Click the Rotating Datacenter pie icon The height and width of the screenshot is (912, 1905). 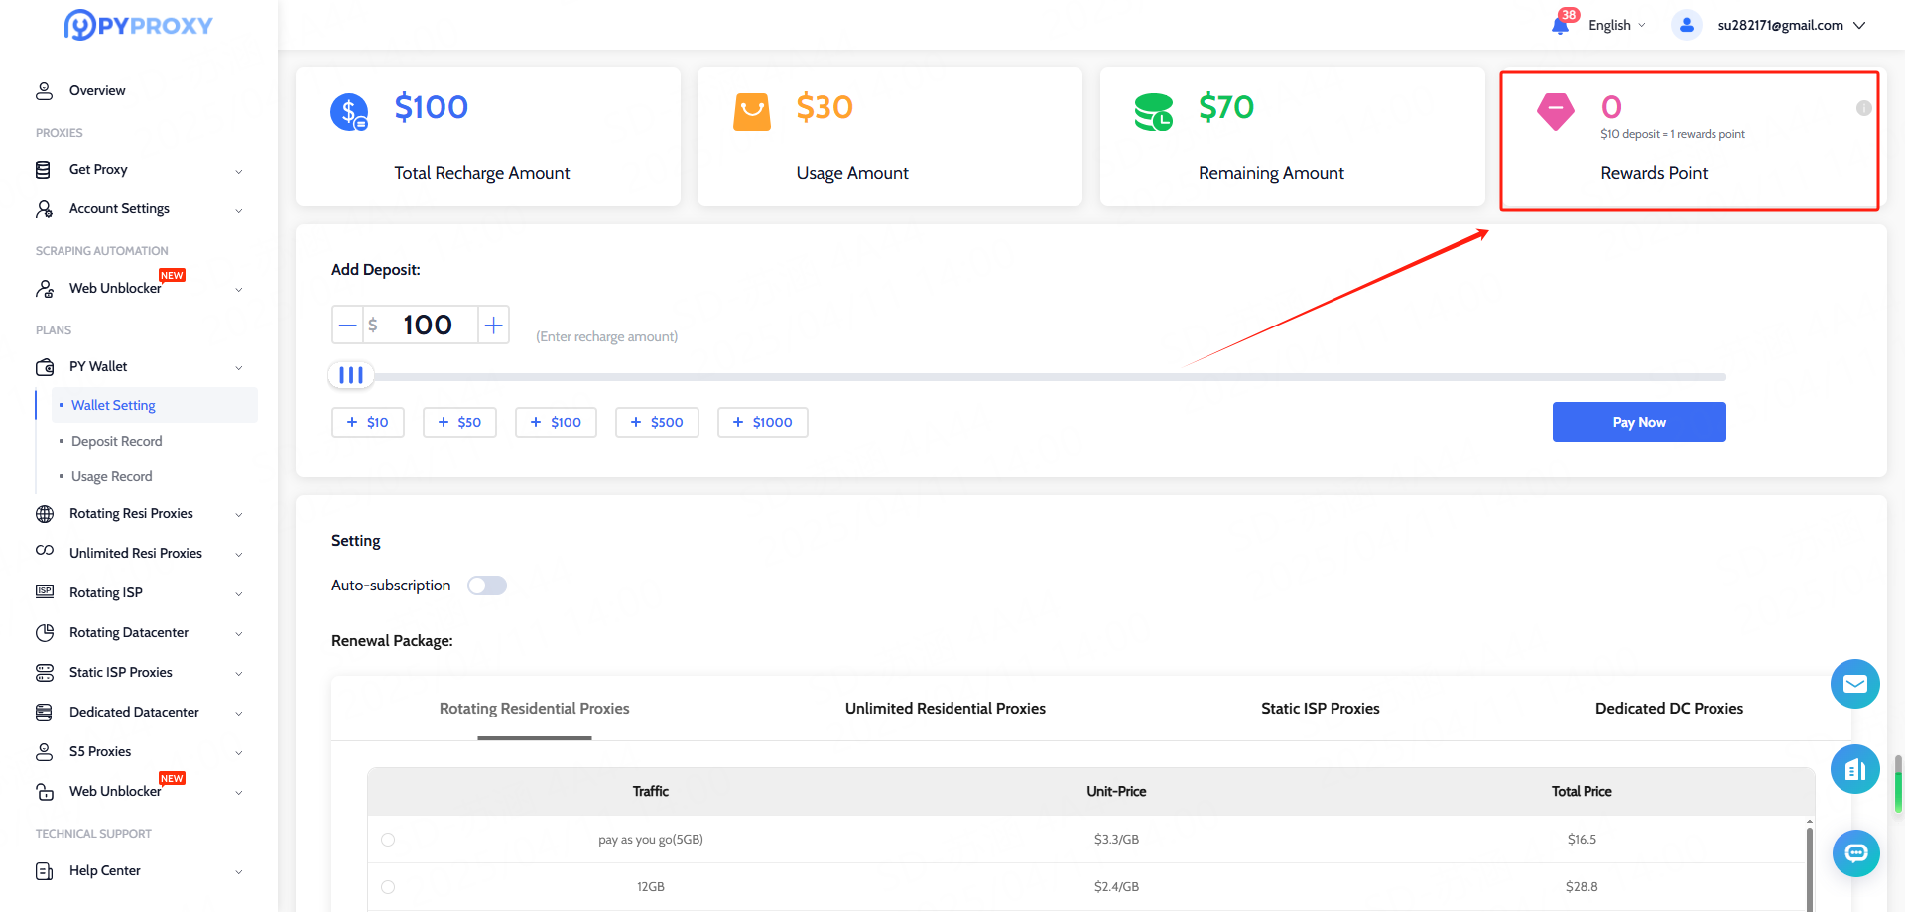45,633
